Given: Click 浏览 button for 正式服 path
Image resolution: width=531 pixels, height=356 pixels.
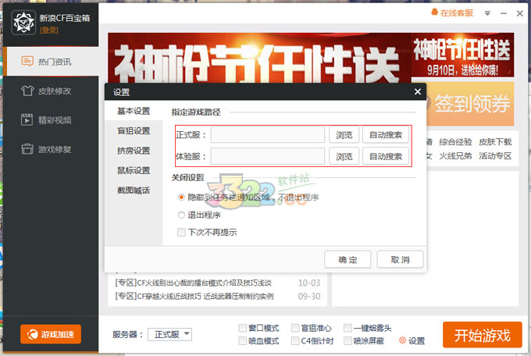Looking at the screenshot, I should point(344,135).
